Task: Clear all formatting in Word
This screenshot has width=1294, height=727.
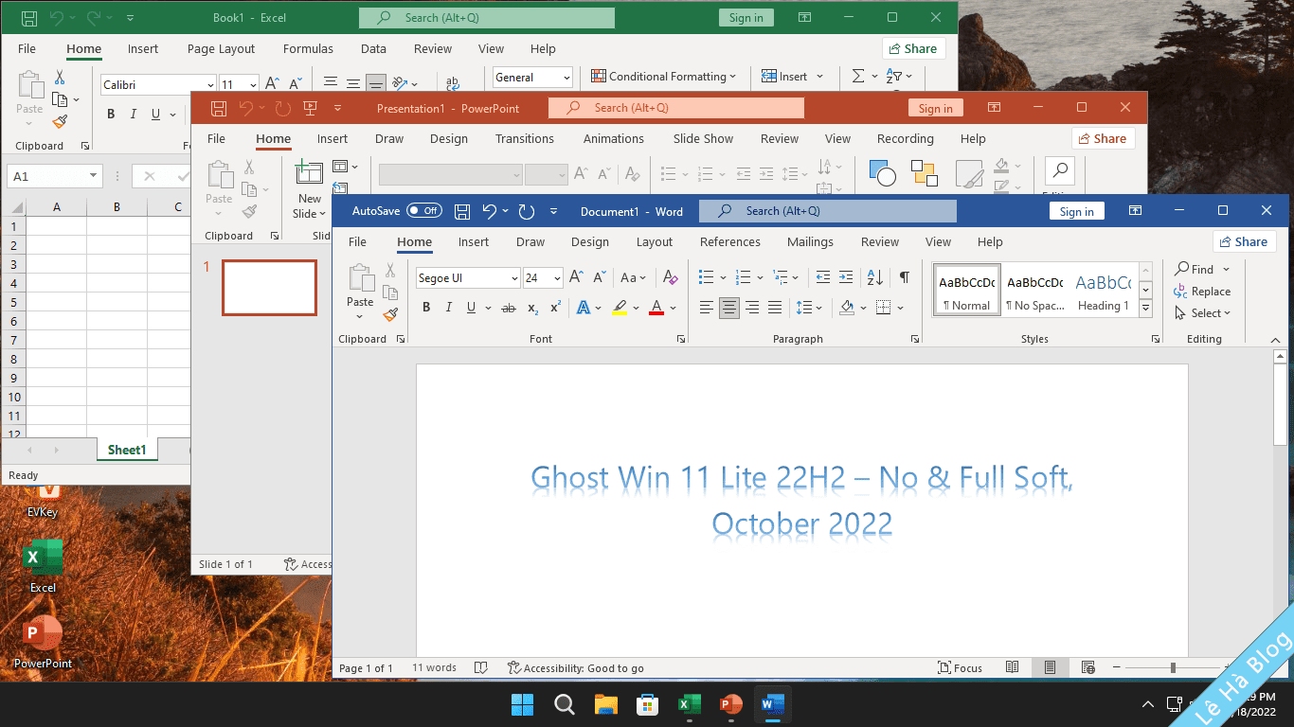Action: pyautogui.click(x=671, y=277)
